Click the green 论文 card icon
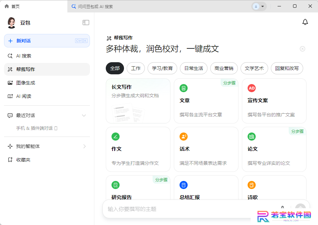Viewport: 318px width, 225px height. [252, 137]
